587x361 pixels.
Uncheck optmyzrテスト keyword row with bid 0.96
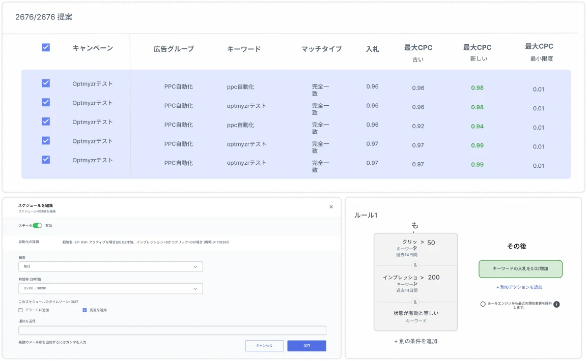[46, 102]
